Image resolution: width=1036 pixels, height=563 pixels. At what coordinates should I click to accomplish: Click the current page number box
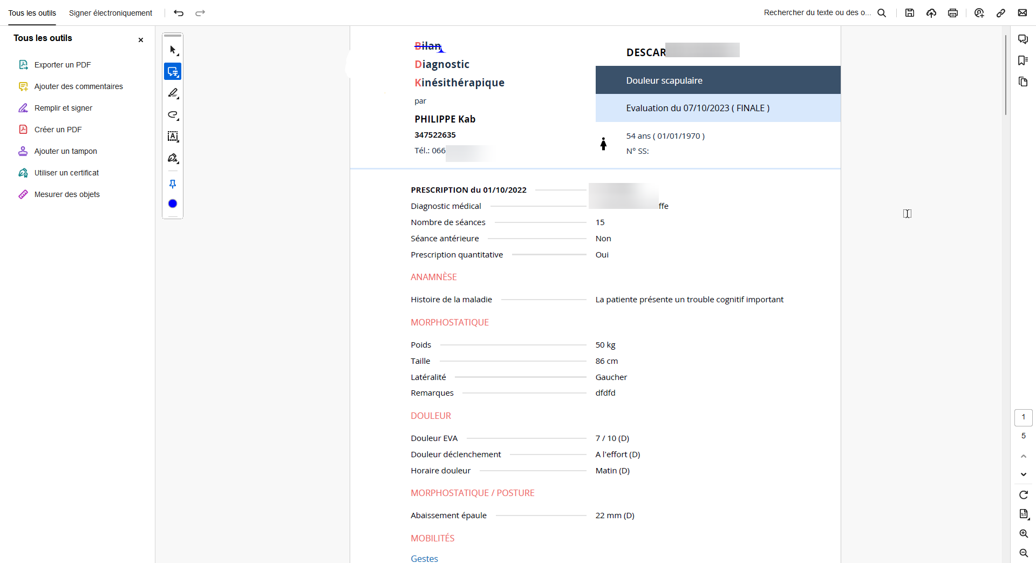[1024, 417]
